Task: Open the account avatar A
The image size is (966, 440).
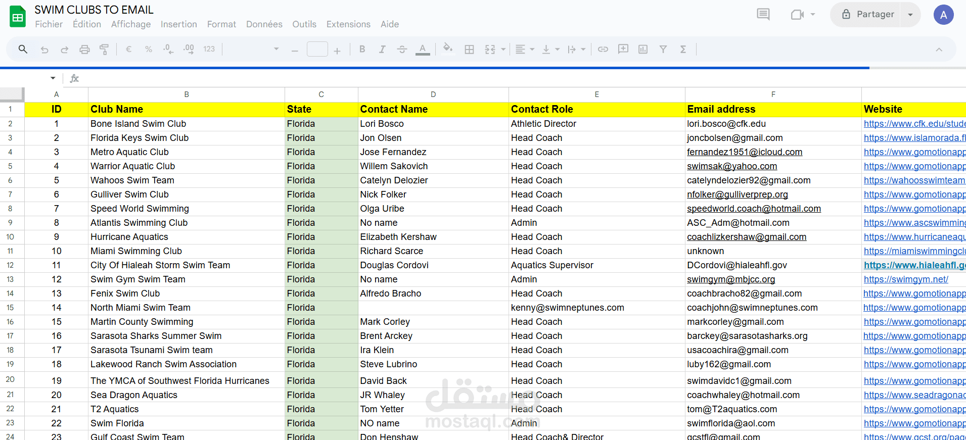Action: (x=943, y=15)
